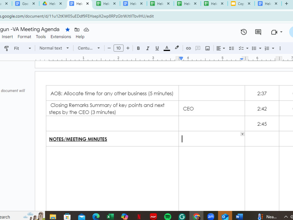Open File Explorer from the taskbar
Image resolution: width=293 pixels, height=220 pixels.
(53, 217)
